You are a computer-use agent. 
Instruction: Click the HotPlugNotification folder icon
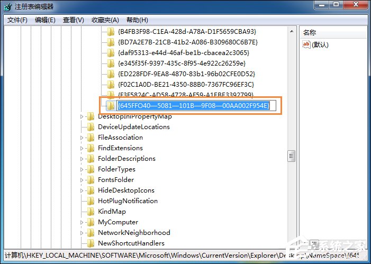91,201
